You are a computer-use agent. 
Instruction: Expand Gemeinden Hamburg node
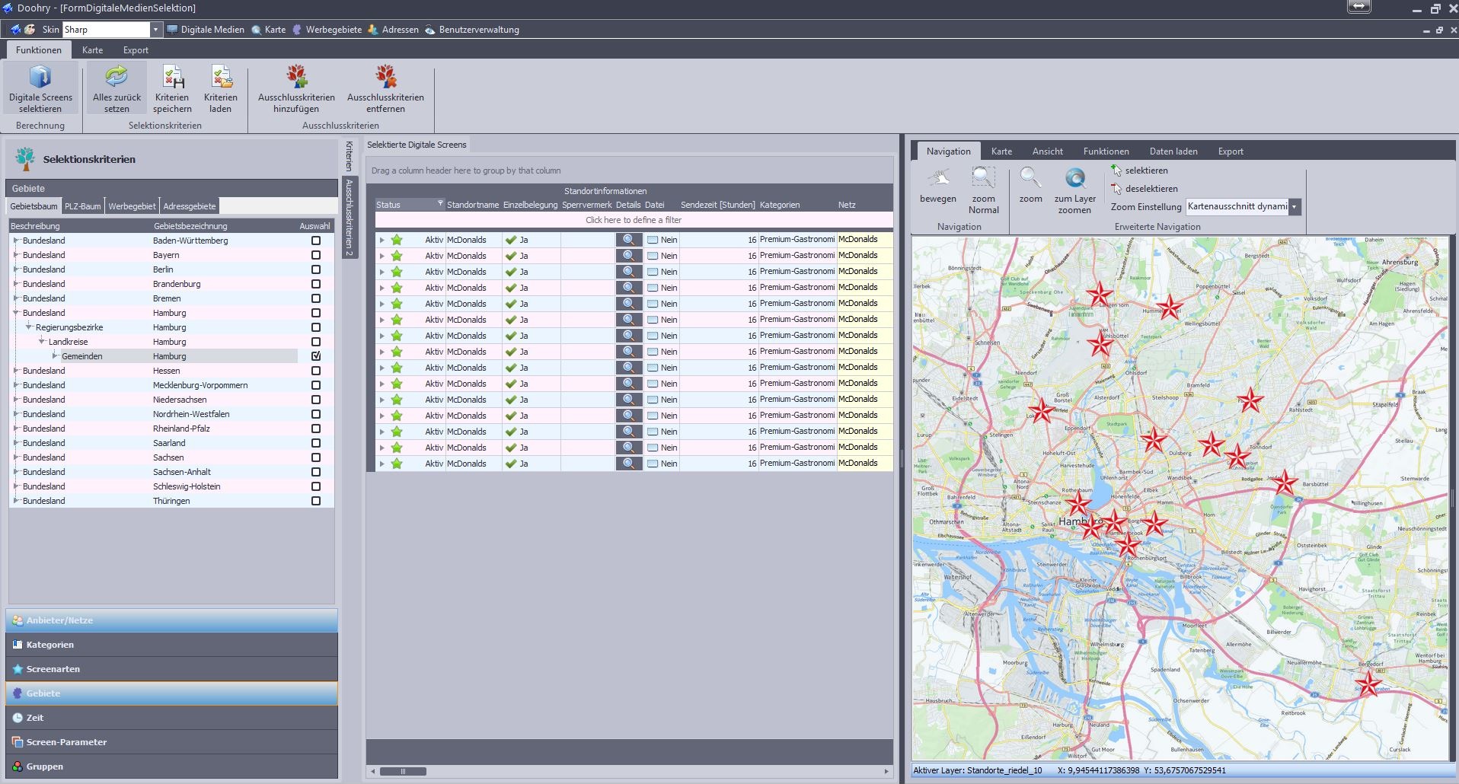55,356
